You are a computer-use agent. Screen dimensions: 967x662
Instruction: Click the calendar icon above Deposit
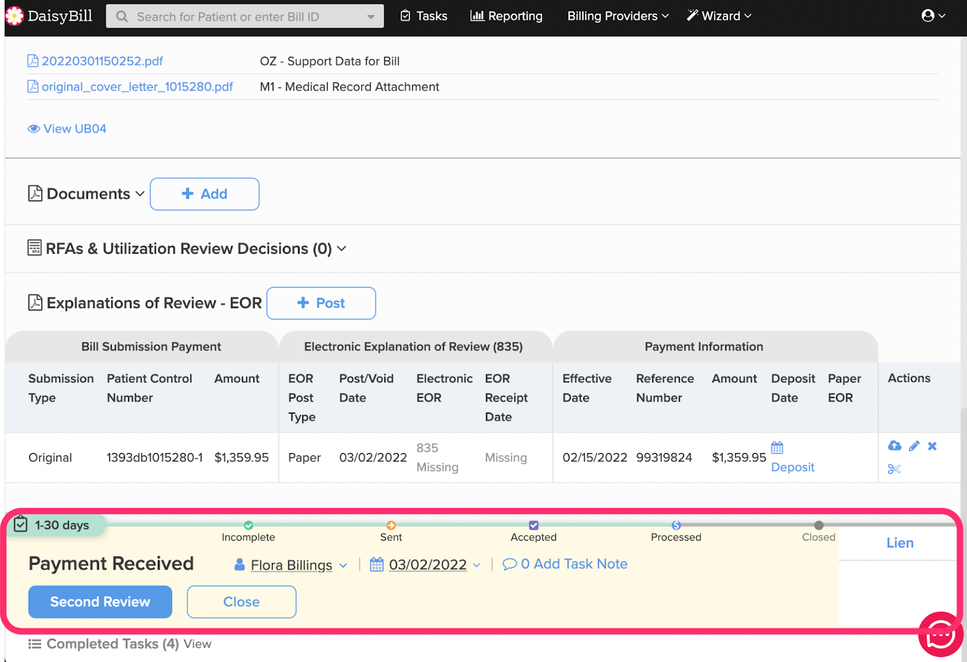[x=777, y=448]
